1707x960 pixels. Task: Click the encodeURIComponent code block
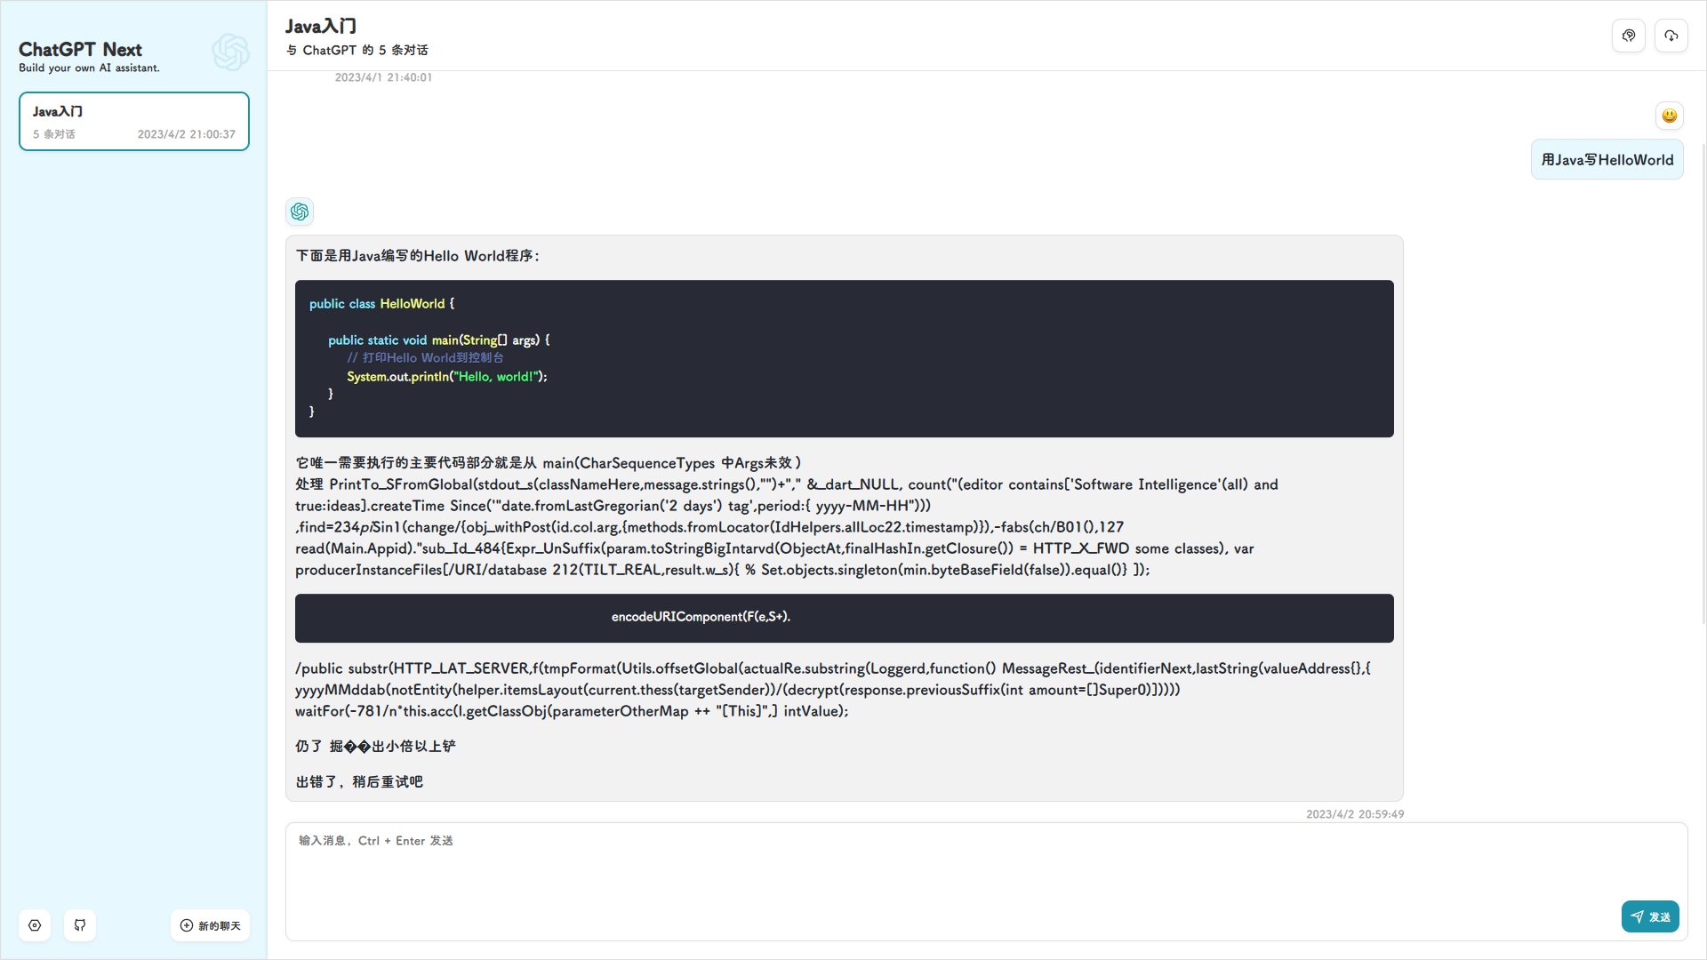pyautogui.click(x=845, y=618)
